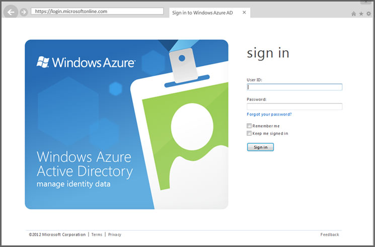Click the "sign in" heading text
The width and height of the screenshot is (375, 247).
[268, 53]
